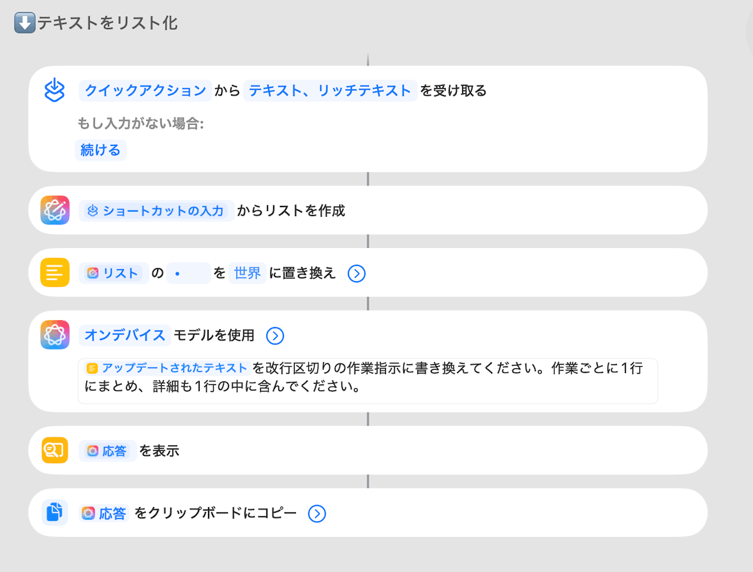Change the 続ける no-input behavior
Viewport: 753px width, 572px height.
[x=100, y=150]
